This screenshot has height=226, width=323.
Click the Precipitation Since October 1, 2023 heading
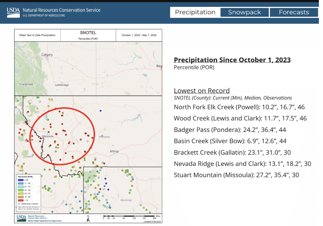coord(232,60)
